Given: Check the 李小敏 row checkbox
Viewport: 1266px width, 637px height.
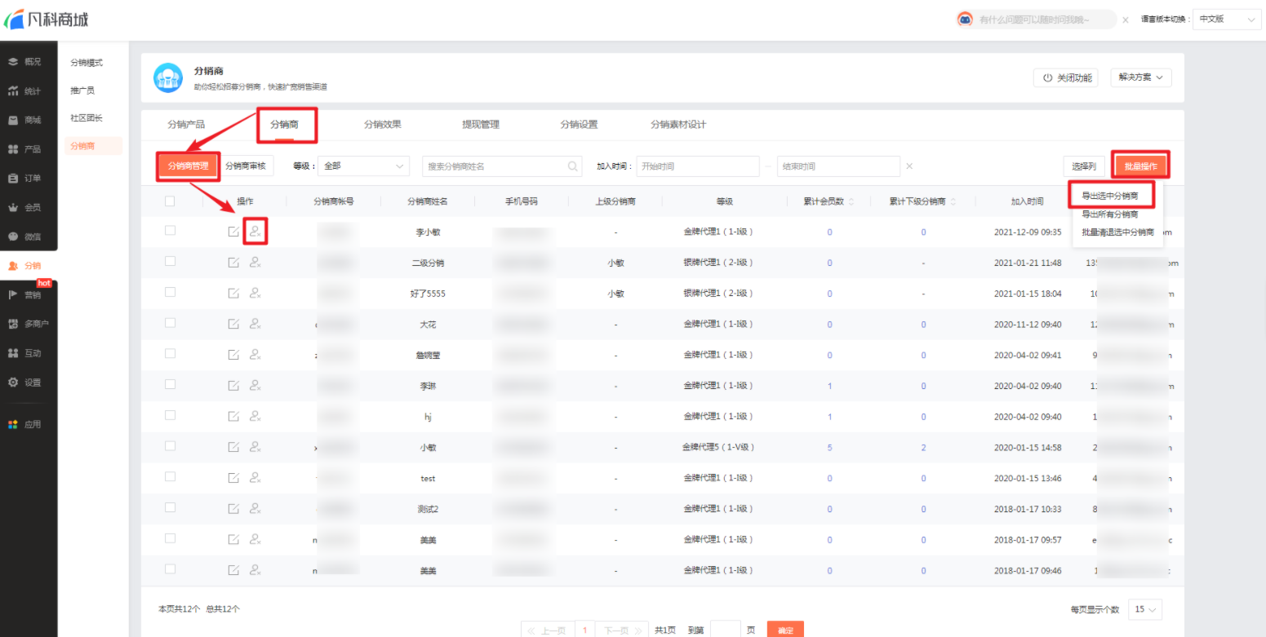Looking at the screenshot, I should coord(170,231).
